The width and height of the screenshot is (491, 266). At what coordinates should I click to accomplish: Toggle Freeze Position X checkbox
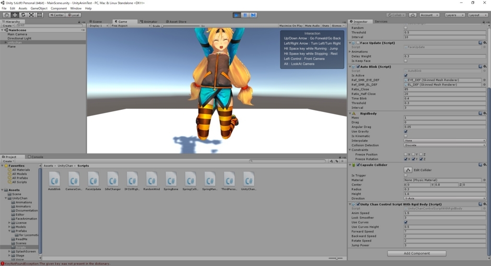click(406, 155)
